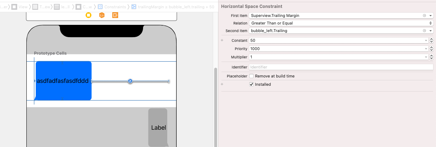Select the View breadcrumb item

tap(19, 7)
